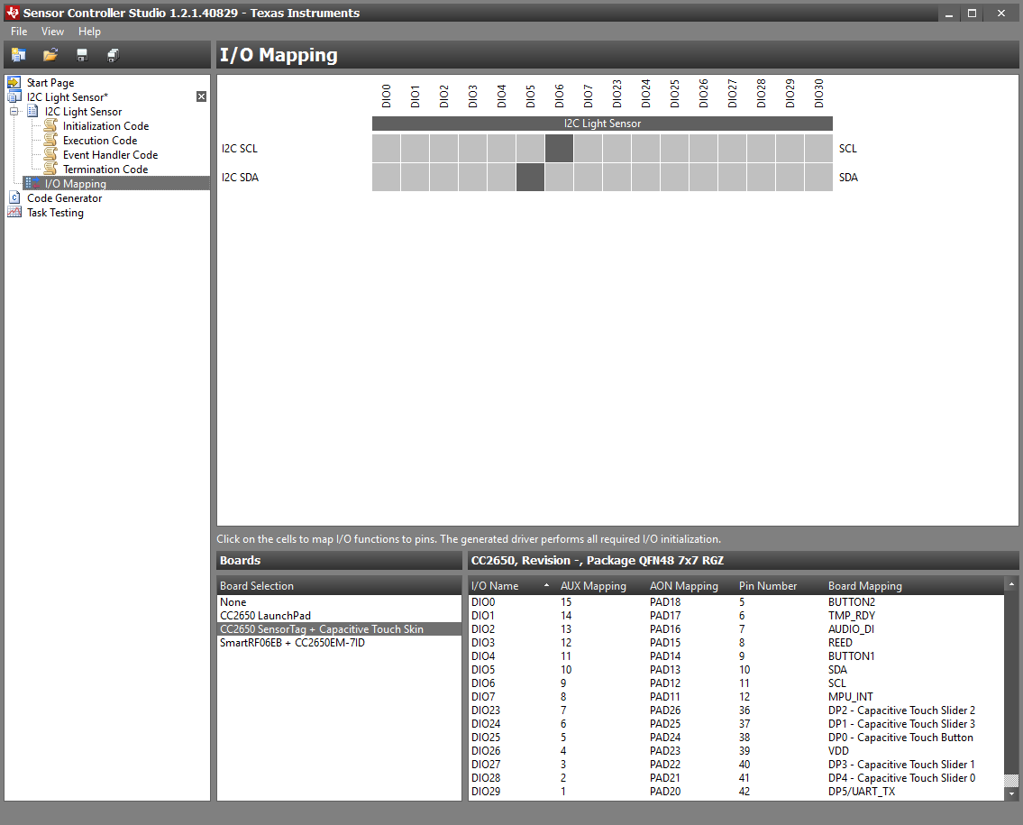The image size is (1023, 825).
Task: Select the DIO23 row in pin table
Action: 736,710
